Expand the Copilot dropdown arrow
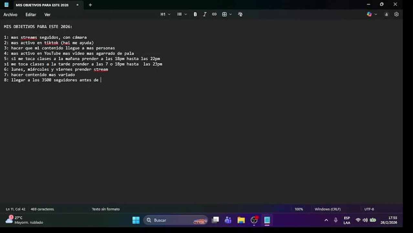 click(376, 14)
